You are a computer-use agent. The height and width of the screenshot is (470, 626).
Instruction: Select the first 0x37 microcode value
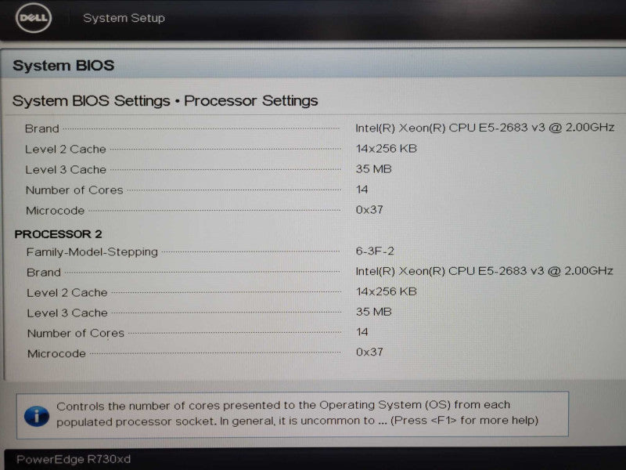point(369,209)
